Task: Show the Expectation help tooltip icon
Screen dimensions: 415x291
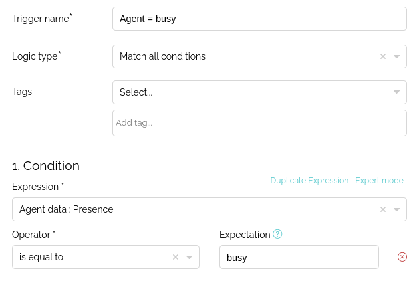Action: click(x=277, y=234)
